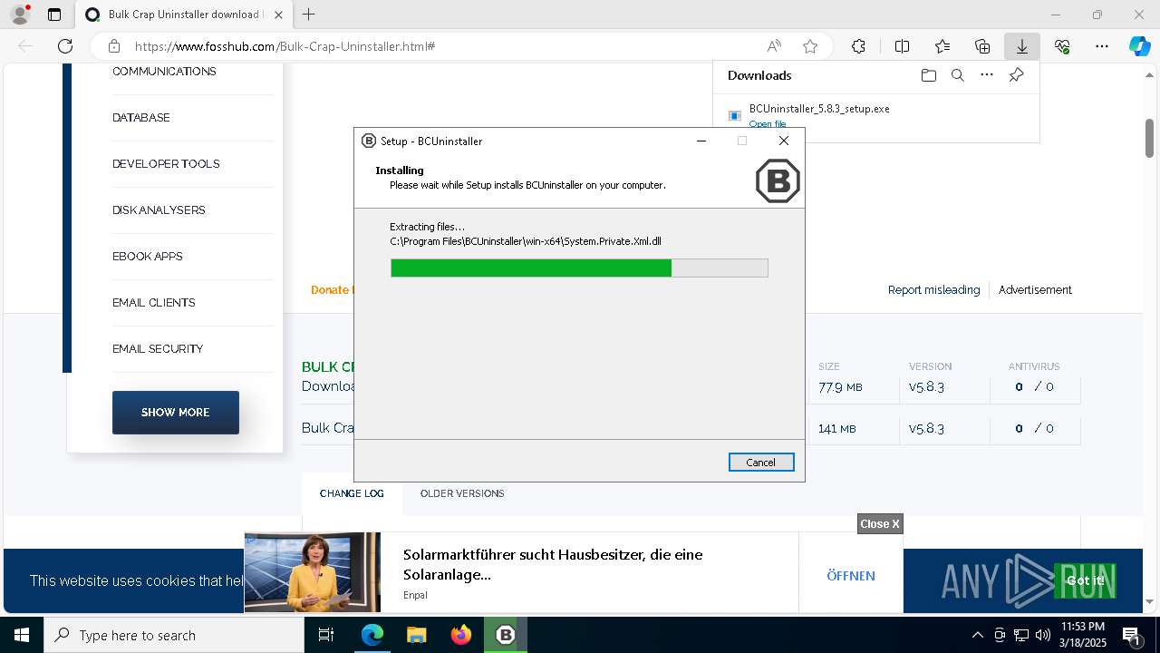Image resolution: width=1160 pixels, height=653 pixels.
Task: Click the installation progress bar
Action: click(x=579, y=268)
